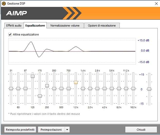Click the 16,0 k band slider handle
Viewport: 160px width, 135px height.
133,89
